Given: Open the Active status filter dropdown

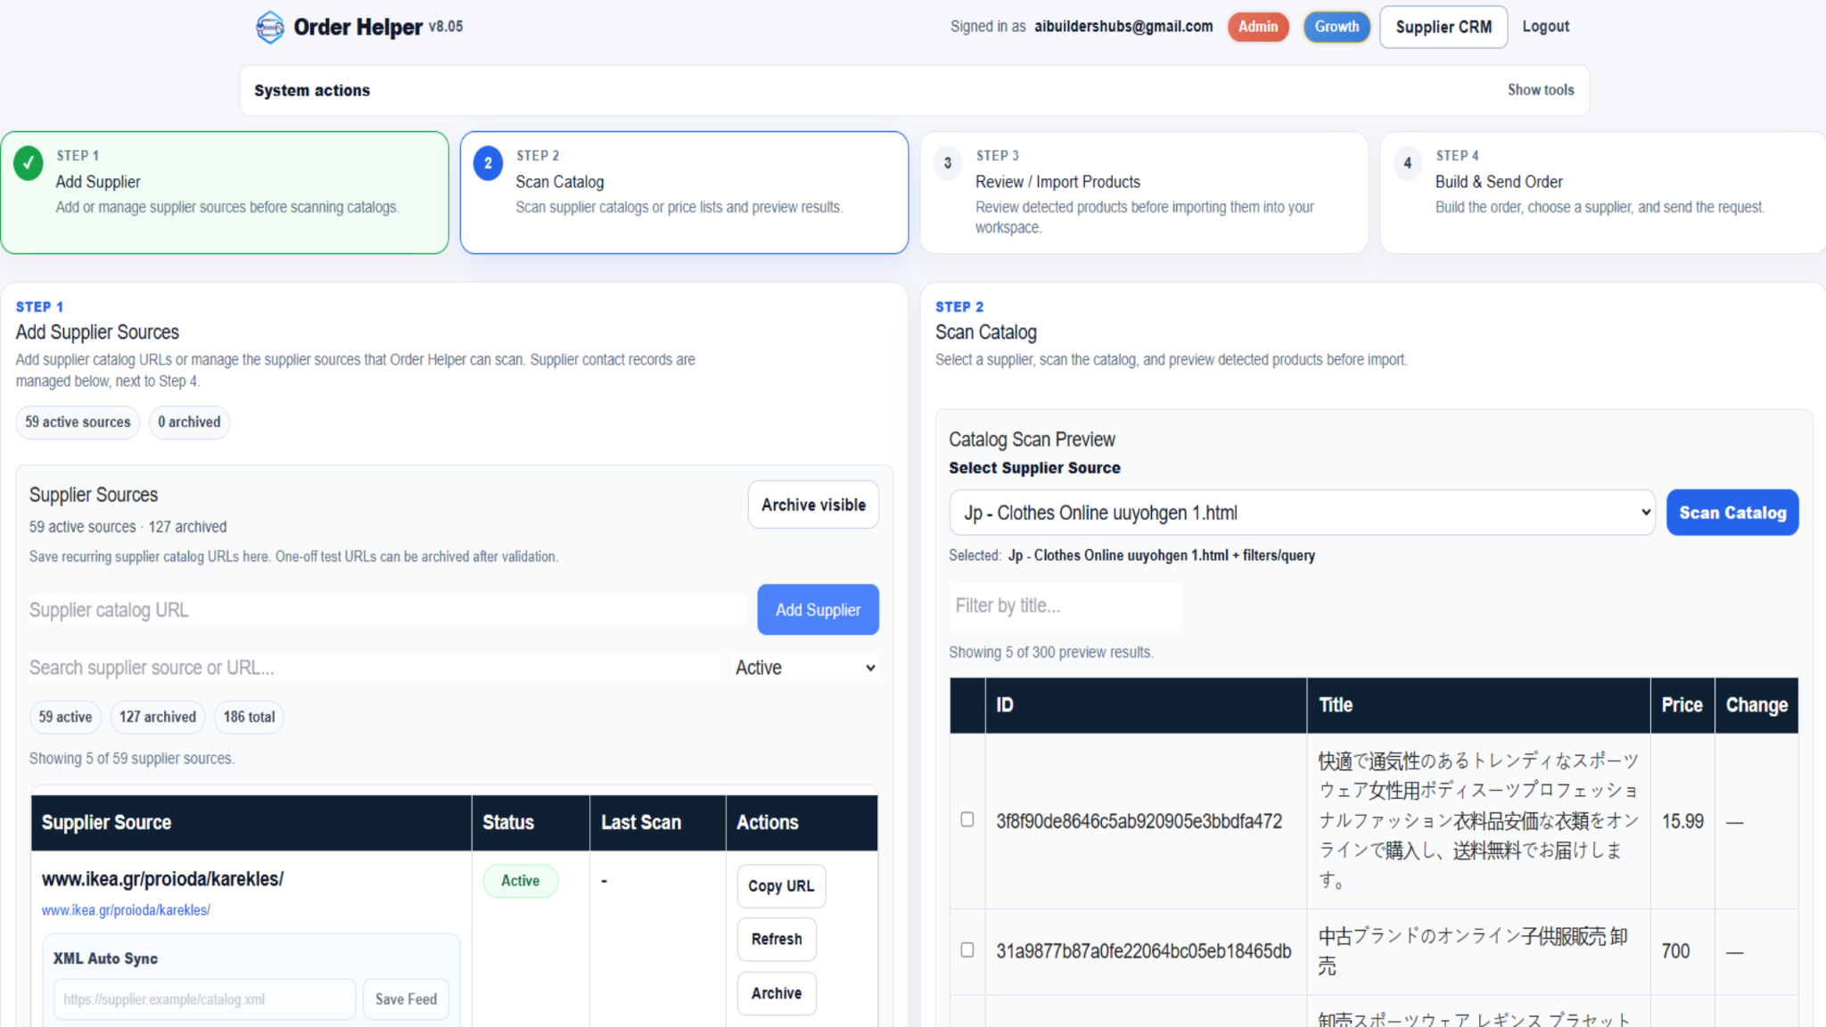Looking at the screenshot, I should [x=805, y=668].
